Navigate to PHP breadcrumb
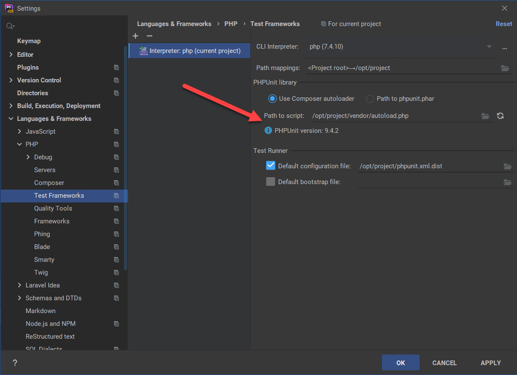The height and width of the screenshot is (375, 517). pyautogui.click(x=231, y=24)
